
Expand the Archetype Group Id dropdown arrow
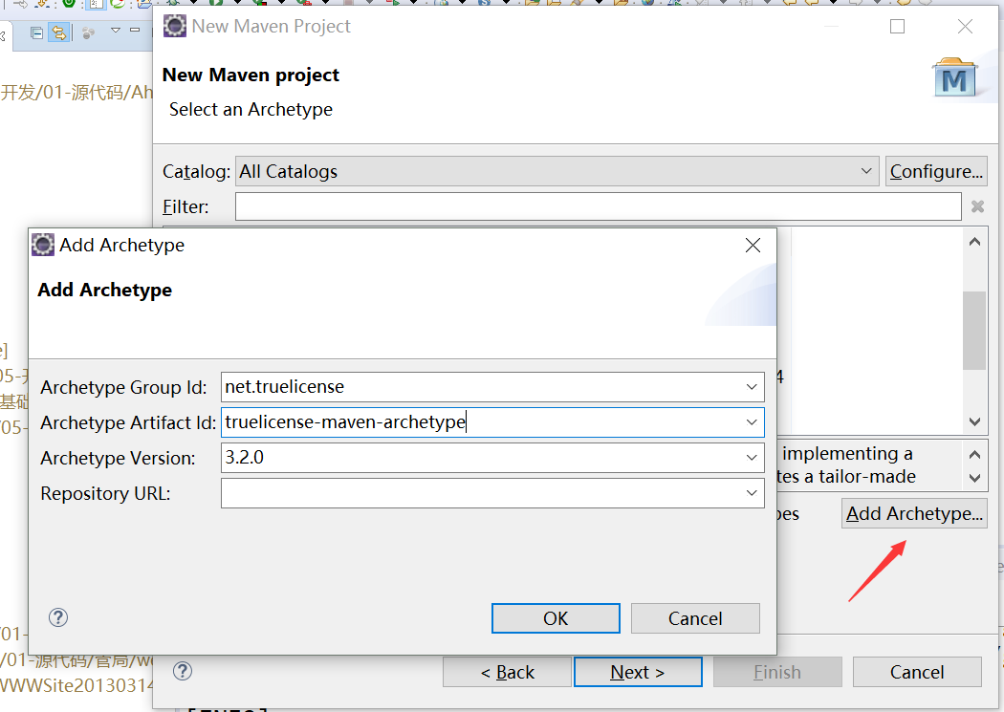752,387
